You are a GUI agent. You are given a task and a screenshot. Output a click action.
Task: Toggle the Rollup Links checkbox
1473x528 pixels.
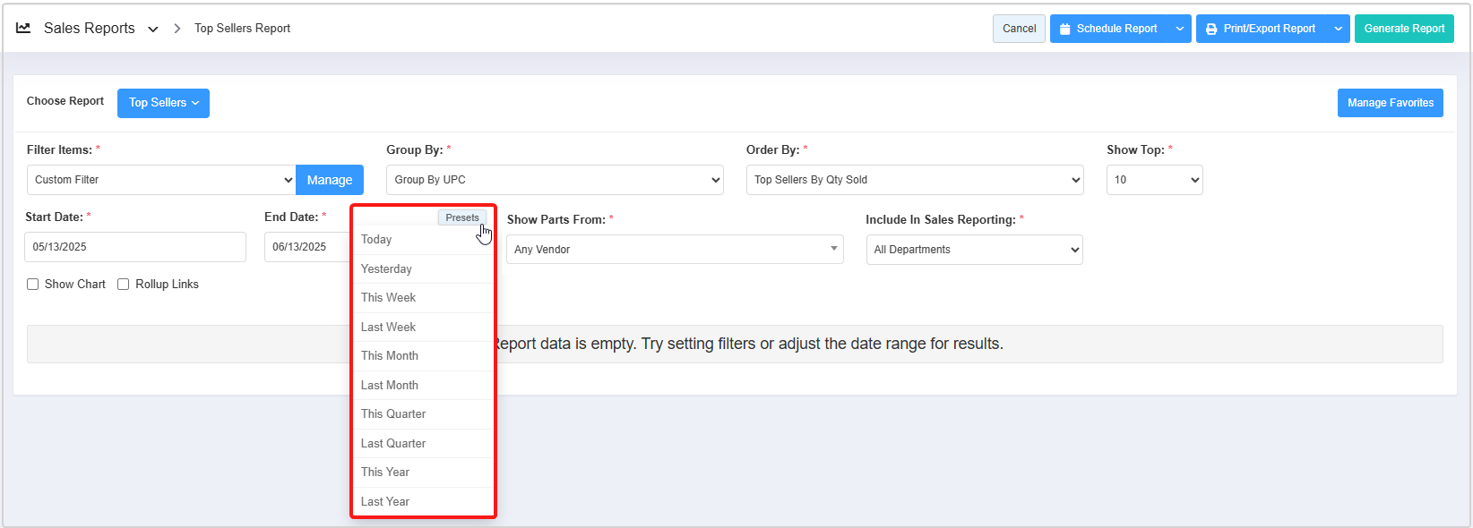[x=124, y=285]
